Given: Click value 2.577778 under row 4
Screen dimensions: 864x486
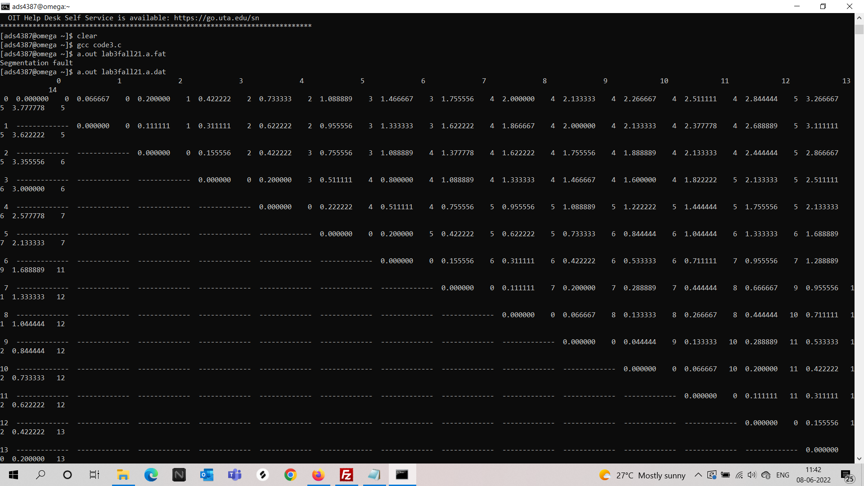Looking at the screenshot, I should 28,216.
